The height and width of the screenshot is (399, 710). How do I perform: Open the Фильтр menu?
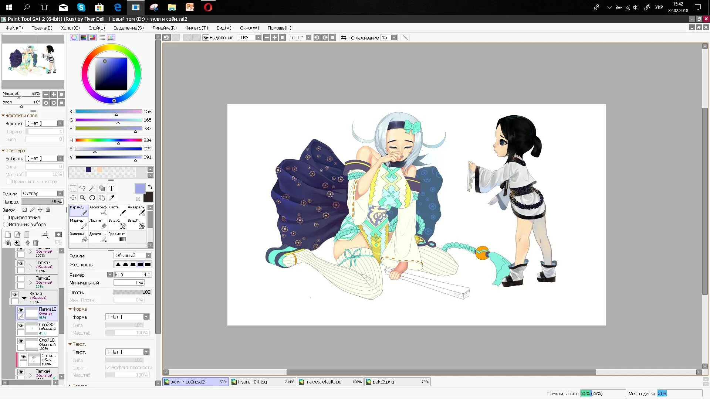tap(196, 28)
